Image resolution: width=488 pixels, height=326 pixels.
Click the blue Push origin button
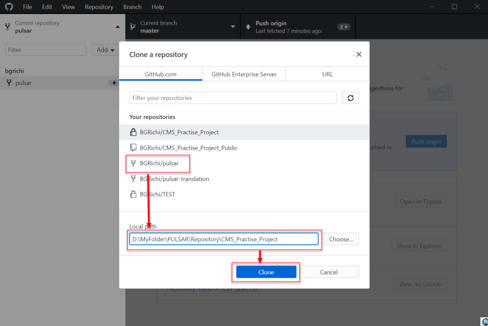(426, 142)
